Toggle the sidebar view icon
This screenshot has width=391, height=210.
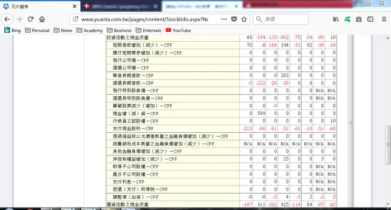(370, 19)
